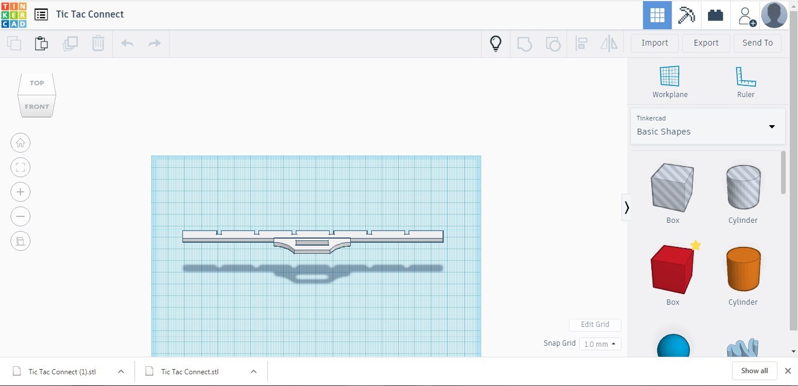Collapse the shapes panel with chevron
The image size is (798, 386).
(627, 207)
